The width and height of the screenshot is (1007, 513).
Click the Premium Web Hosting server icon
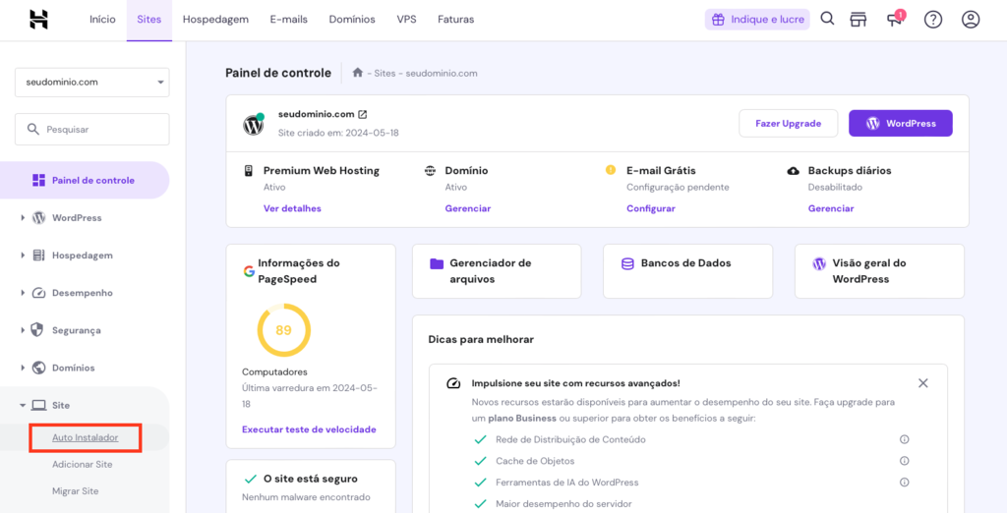point(248,171)
